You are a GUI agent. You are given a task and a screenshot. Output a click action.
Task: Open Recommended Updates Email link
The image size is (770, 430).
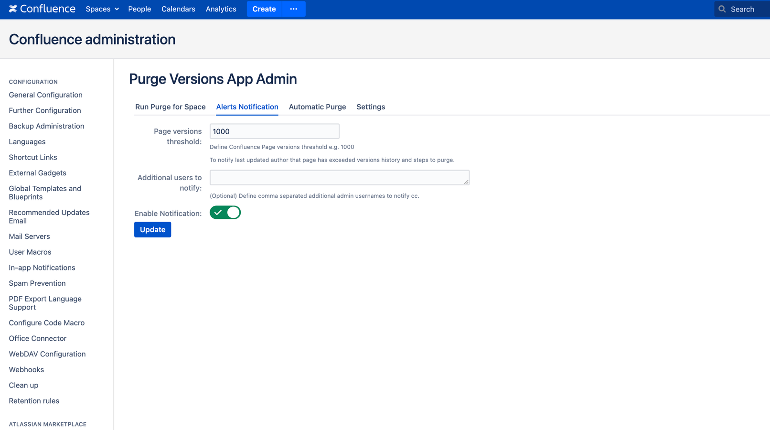49,216
